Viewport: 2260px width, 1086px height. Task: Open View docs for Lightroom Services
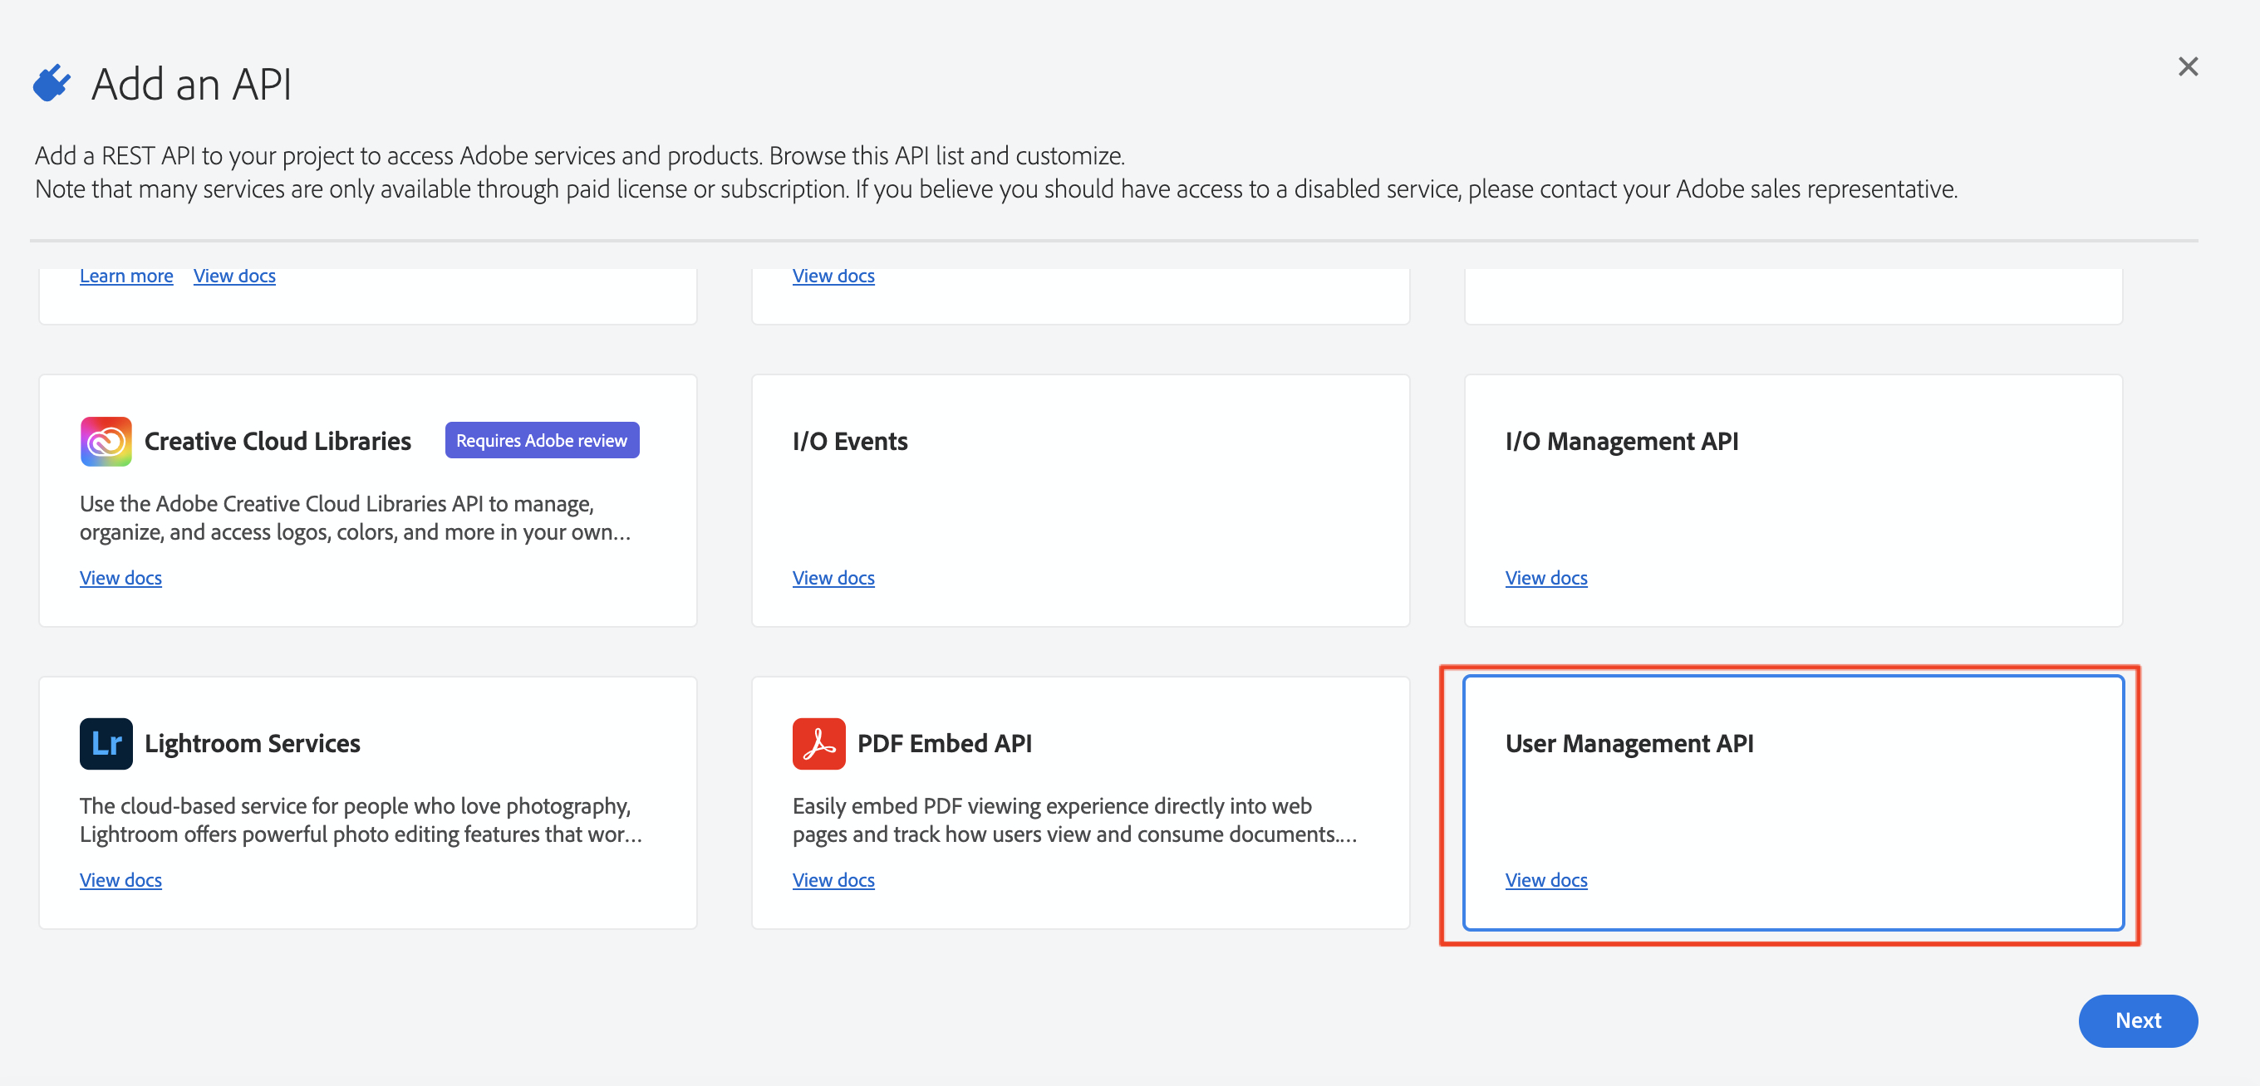(x=120, y=879)
